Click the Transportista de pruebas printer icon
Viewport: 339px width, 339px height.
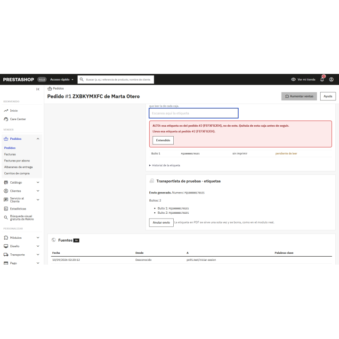click(152, 181)
